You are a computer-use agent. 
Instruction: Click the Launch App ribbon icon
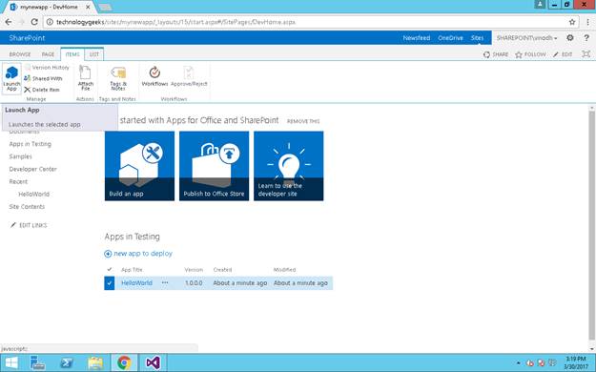point(11,78)
